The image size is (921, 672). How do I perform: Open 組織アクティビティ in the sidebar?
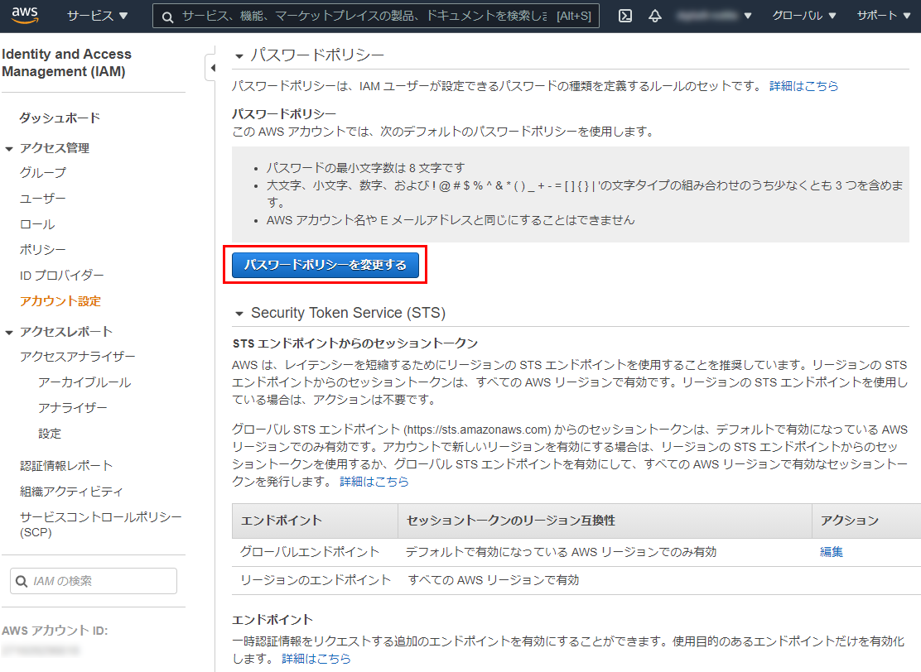[x=71, y=492]
